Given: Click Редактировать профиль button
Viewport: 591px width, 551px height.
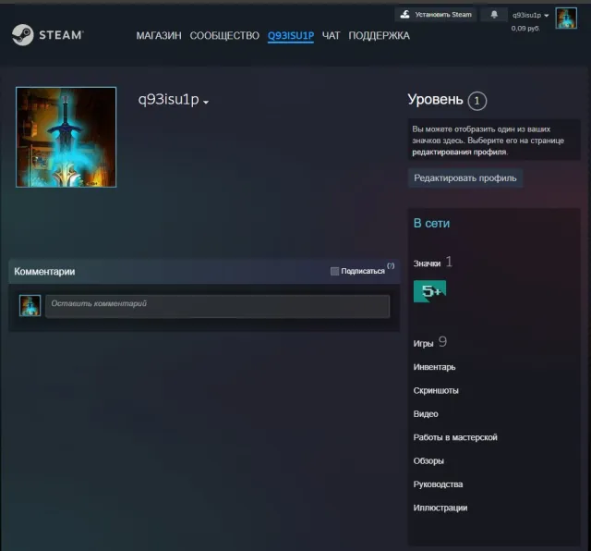Looking at the screenshot, I should click(x=465, y=178).
